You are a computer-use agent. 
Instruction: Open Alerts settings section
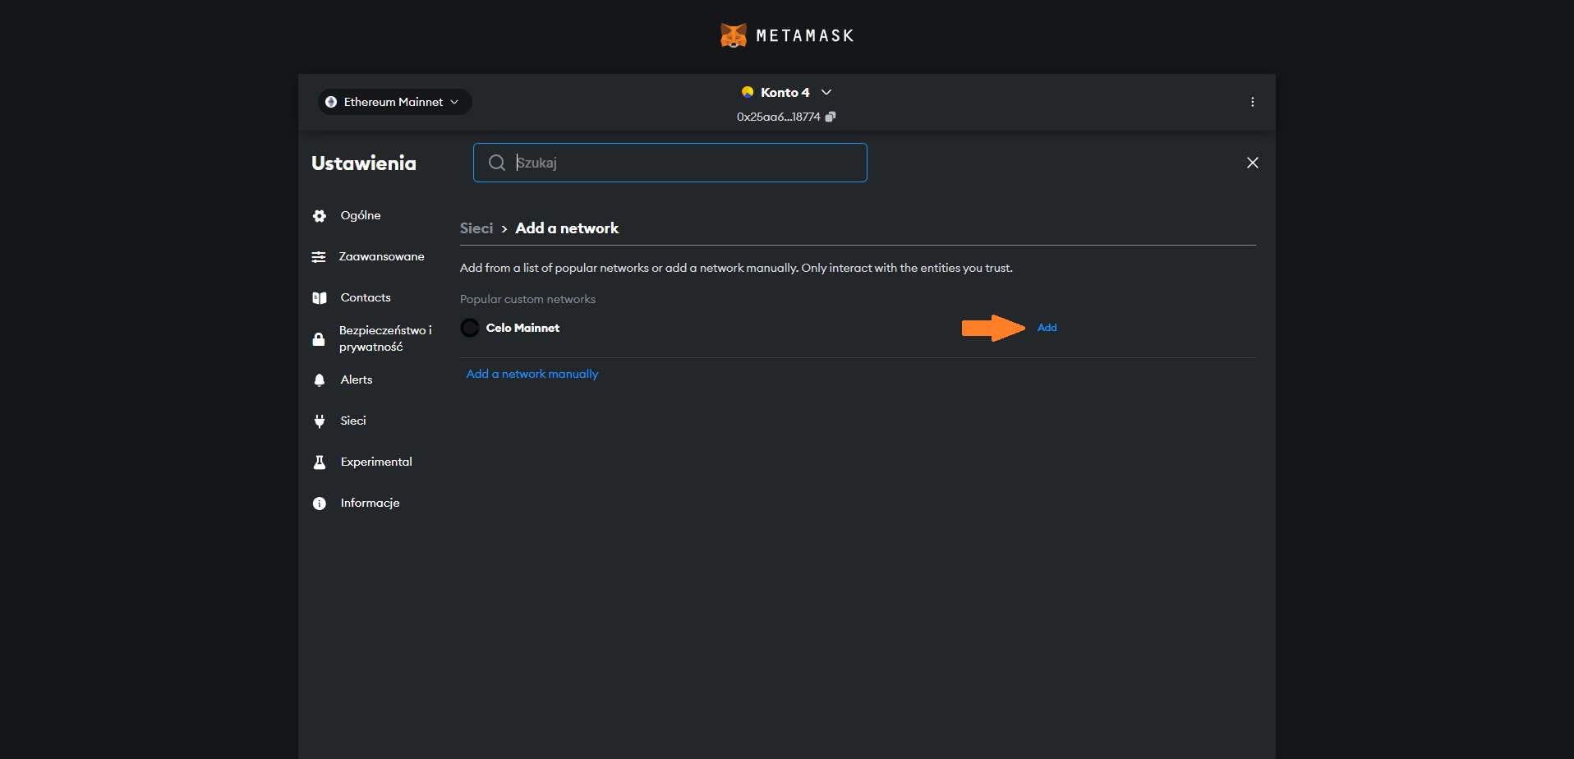[357, 379]
